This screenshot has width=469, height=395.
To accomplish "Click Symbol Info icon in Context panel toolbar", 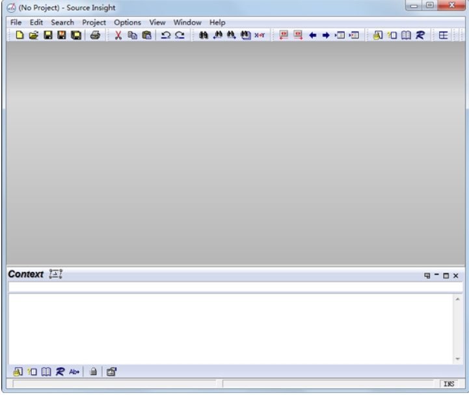I will pos(32,372).
